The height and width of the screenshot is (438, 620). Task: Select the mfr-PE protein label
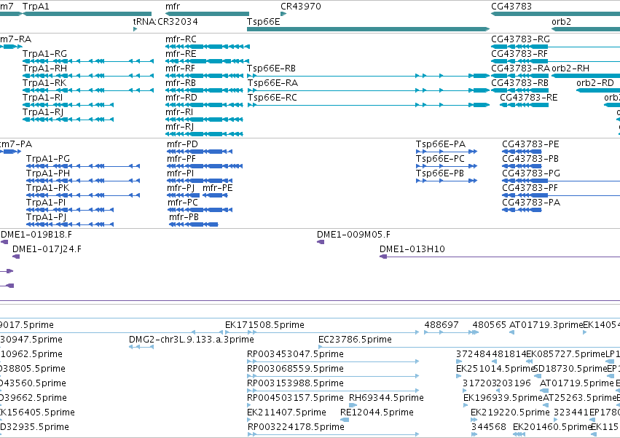tap(218, 188)
